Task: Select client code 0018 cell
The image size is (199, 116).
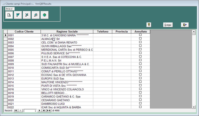Action: coord(24,93)
